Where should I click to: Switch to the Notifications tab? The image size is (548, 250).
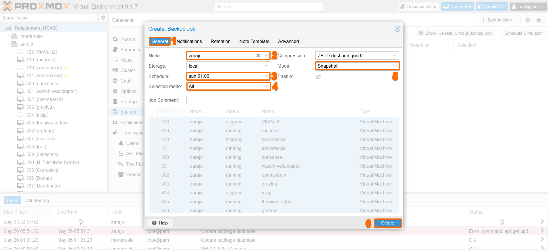coord(189,41)
